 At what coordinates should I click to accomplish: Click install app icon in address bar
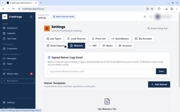coord(147,9)
